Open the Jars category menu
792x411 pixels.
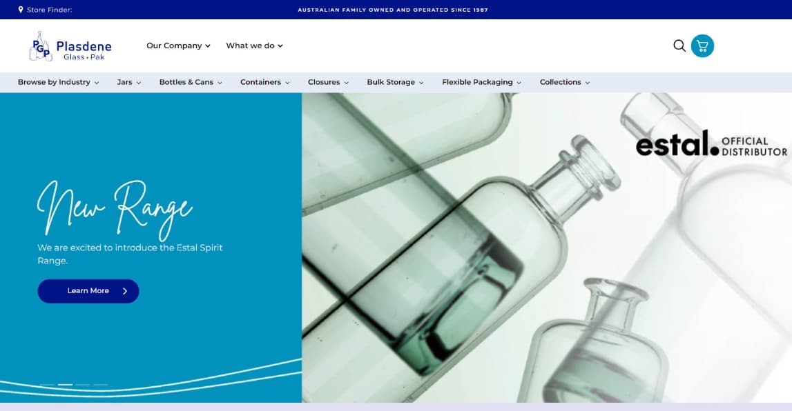point(128,82)
